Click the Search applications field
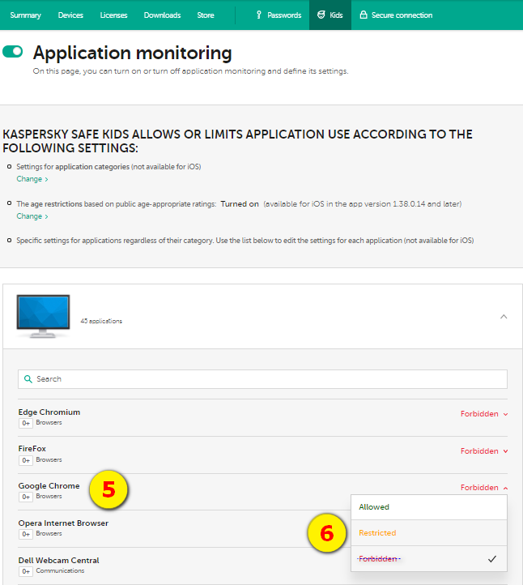This screenshot has width=523, height=585. 262,379
